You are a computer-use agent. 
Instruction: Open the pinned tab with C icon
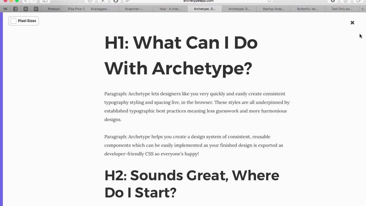(36, 9)
